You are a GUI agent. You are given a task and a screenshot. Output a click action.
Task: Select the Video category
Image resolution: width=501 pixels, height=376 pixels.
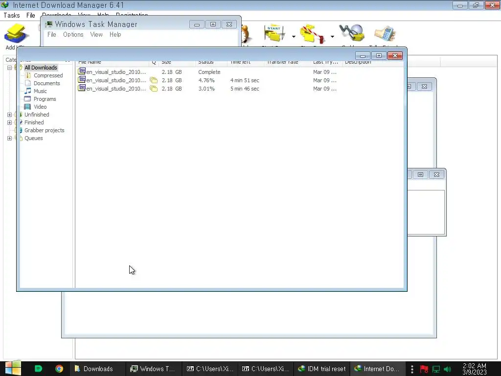40,107
